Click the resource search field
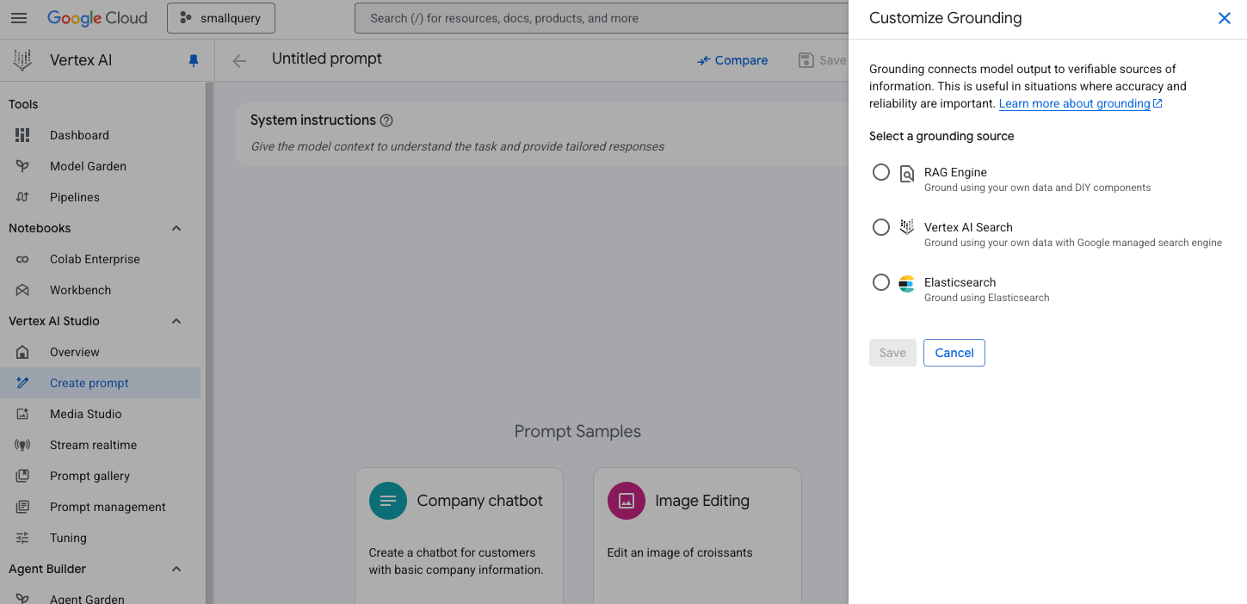Image resolution: width=1247 pixels, height=604 pixels. click(601, 18)
